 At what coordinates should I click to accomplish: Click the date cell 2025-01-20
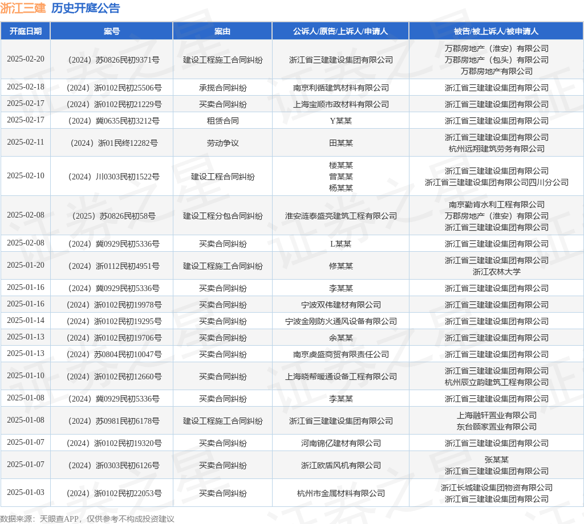[x=25, y=265]
